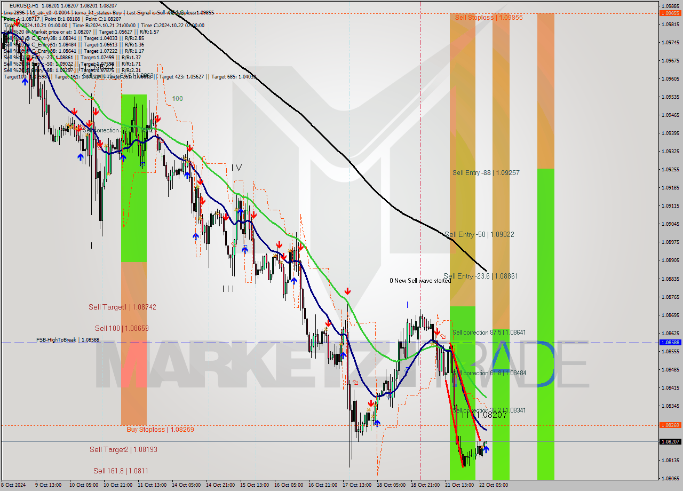The height and width of the screenshot is (491, 683).
Task: Click the black 1.08207 current price tag
Action: [670, 442]
